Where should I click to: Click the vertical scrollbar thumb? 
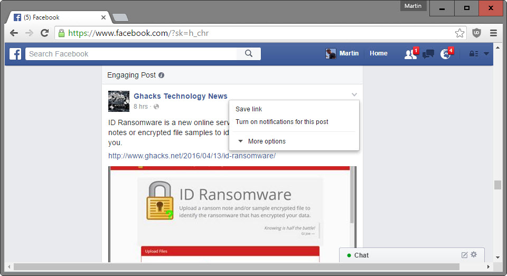tap(497, 185)
